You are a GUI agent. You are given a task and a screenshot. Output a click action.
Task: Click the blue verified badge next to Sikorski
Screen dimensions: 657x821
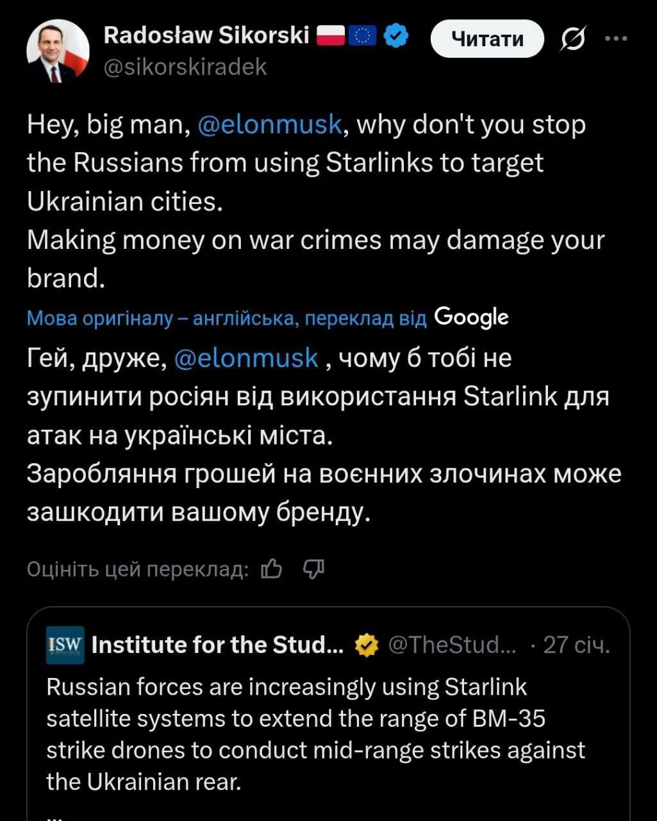(396, 37)
